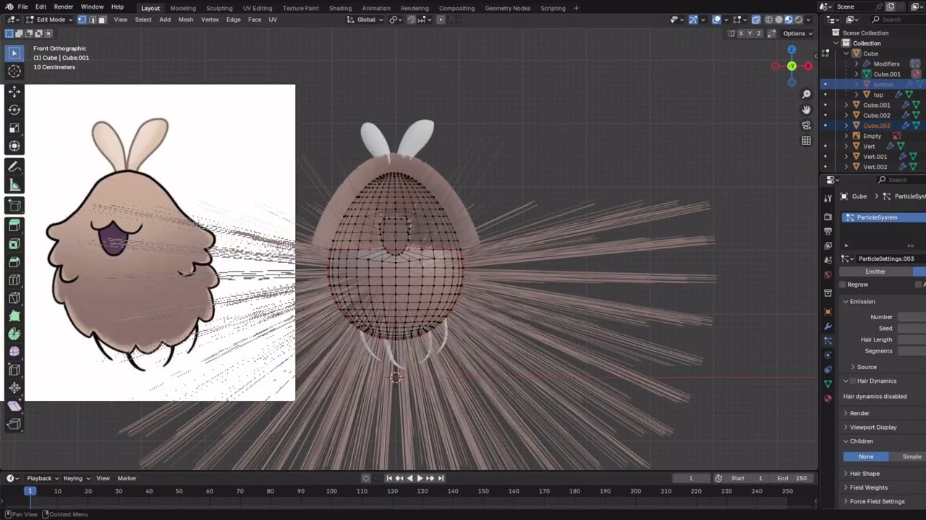Expand the Force Field Settings panel
The image size is (926, 520).
pos(877,501)
